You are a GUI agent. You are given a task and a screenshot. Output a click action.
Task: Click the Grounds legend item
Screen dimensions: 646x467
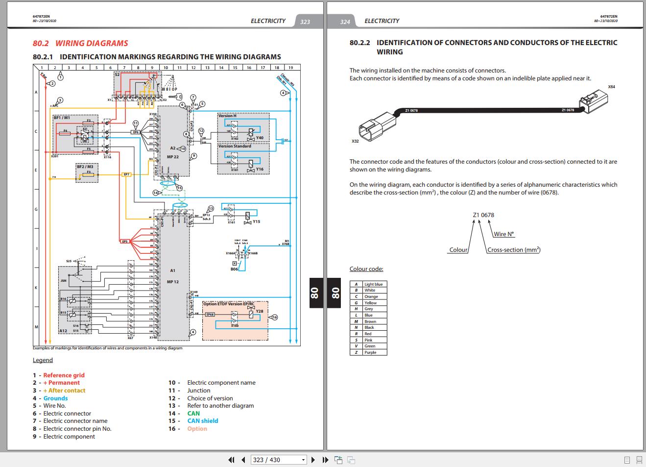55,398
